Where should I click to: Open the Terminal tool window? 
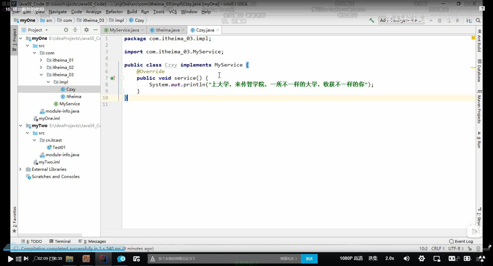tap(60, 241)
